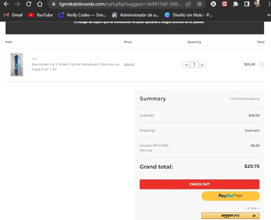The width and height of the screenshot is (271, 220).
Task: Click the Huf skateboard deck thumbnail
Action: point(17,65)
